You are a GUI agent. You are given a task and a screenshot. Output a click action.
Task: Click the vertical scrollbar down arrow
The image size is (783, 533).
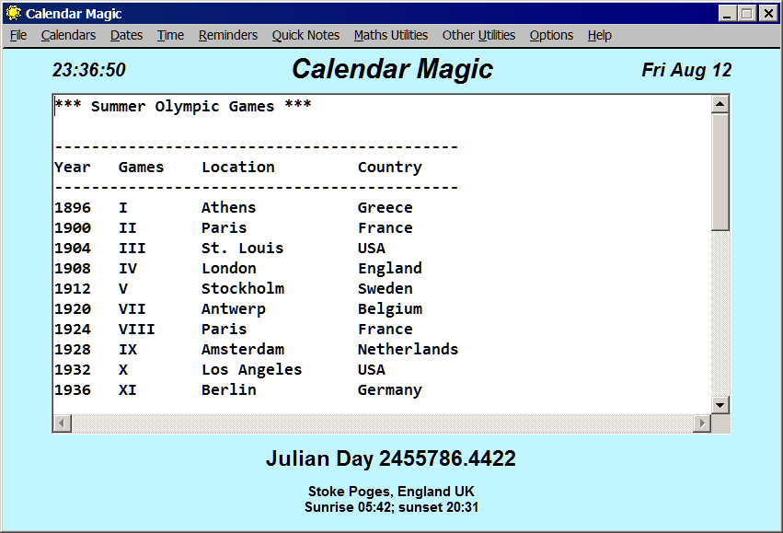[720, 405]
